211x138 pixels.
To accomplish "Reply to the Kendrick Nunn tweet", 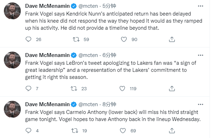I will [28, 39].
